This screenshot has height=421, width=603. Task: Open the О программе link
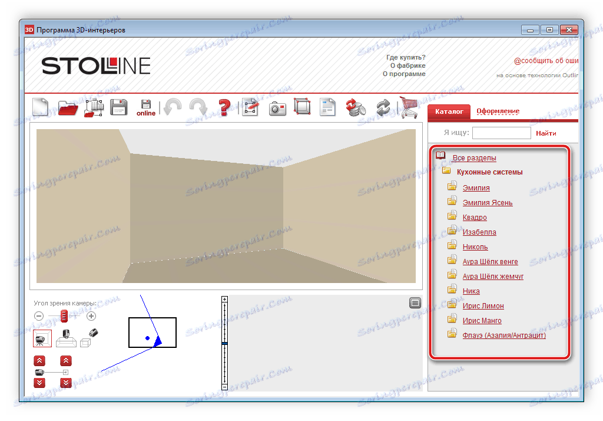(x=404, y=74)
